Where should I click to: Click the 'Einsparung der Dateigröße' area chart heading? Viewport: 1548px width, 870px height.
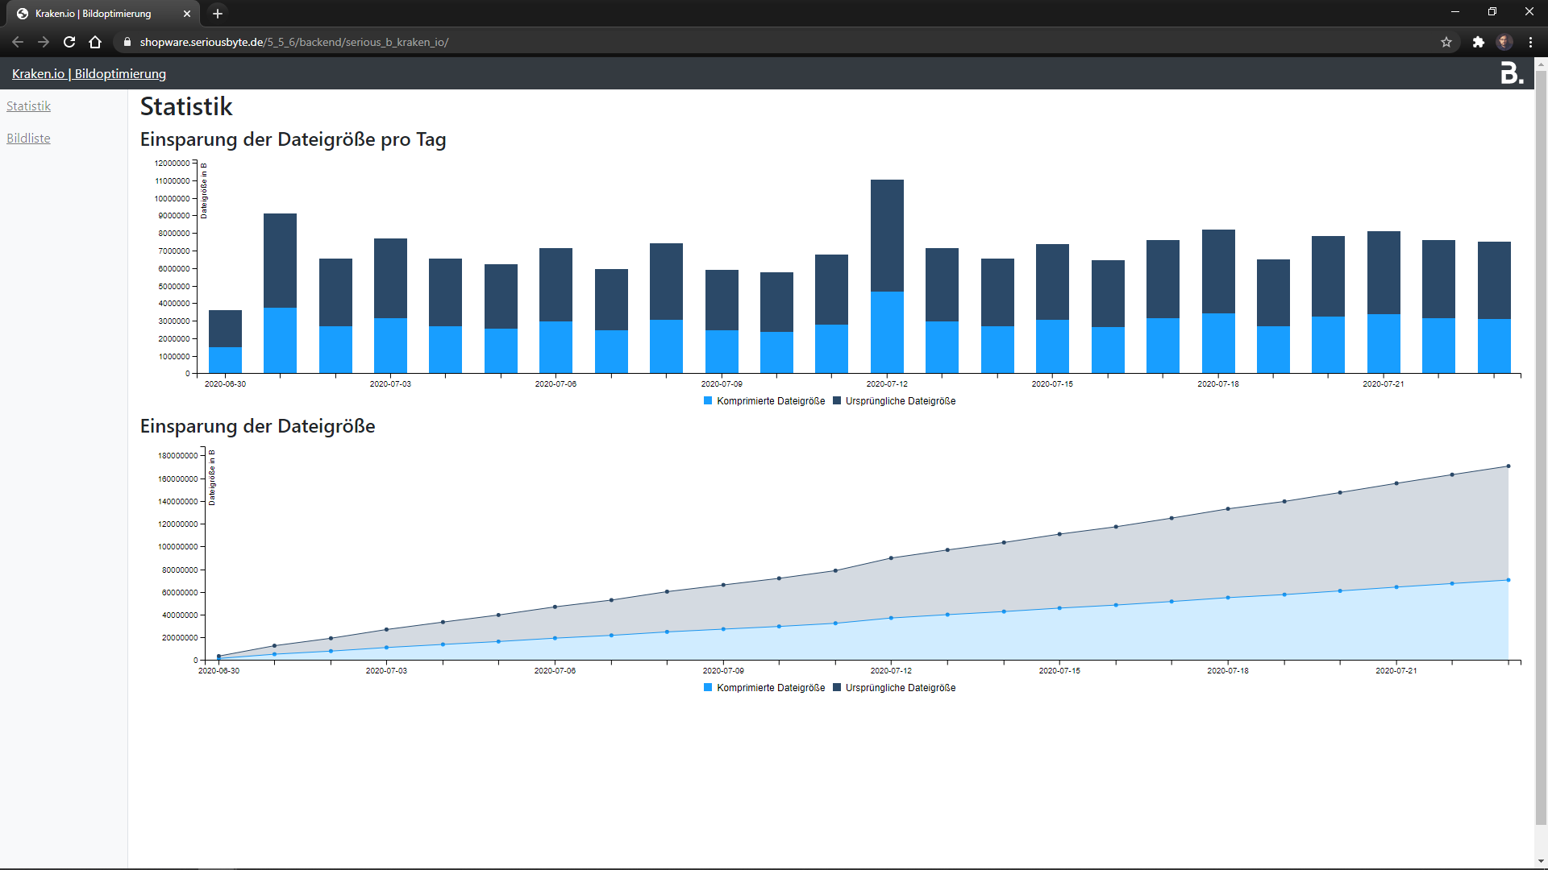[x=257, y=426]
